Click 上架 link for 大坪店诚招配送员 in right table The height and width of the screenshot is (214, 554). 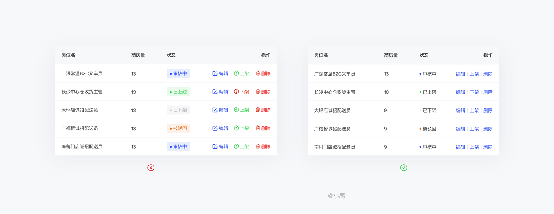point(474,110)
